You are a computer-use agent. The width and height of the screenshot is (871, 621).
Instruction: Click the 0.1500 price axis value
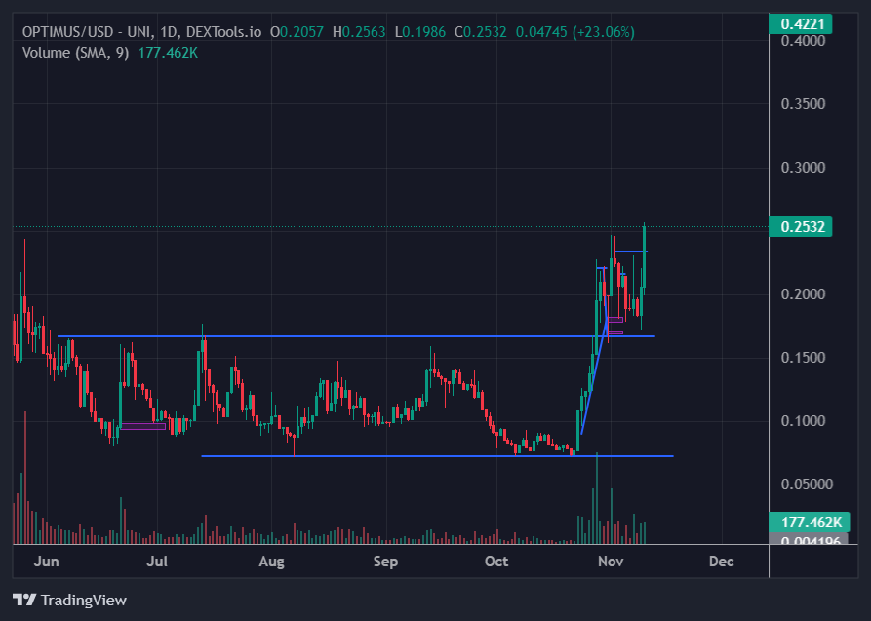(804, 357)
